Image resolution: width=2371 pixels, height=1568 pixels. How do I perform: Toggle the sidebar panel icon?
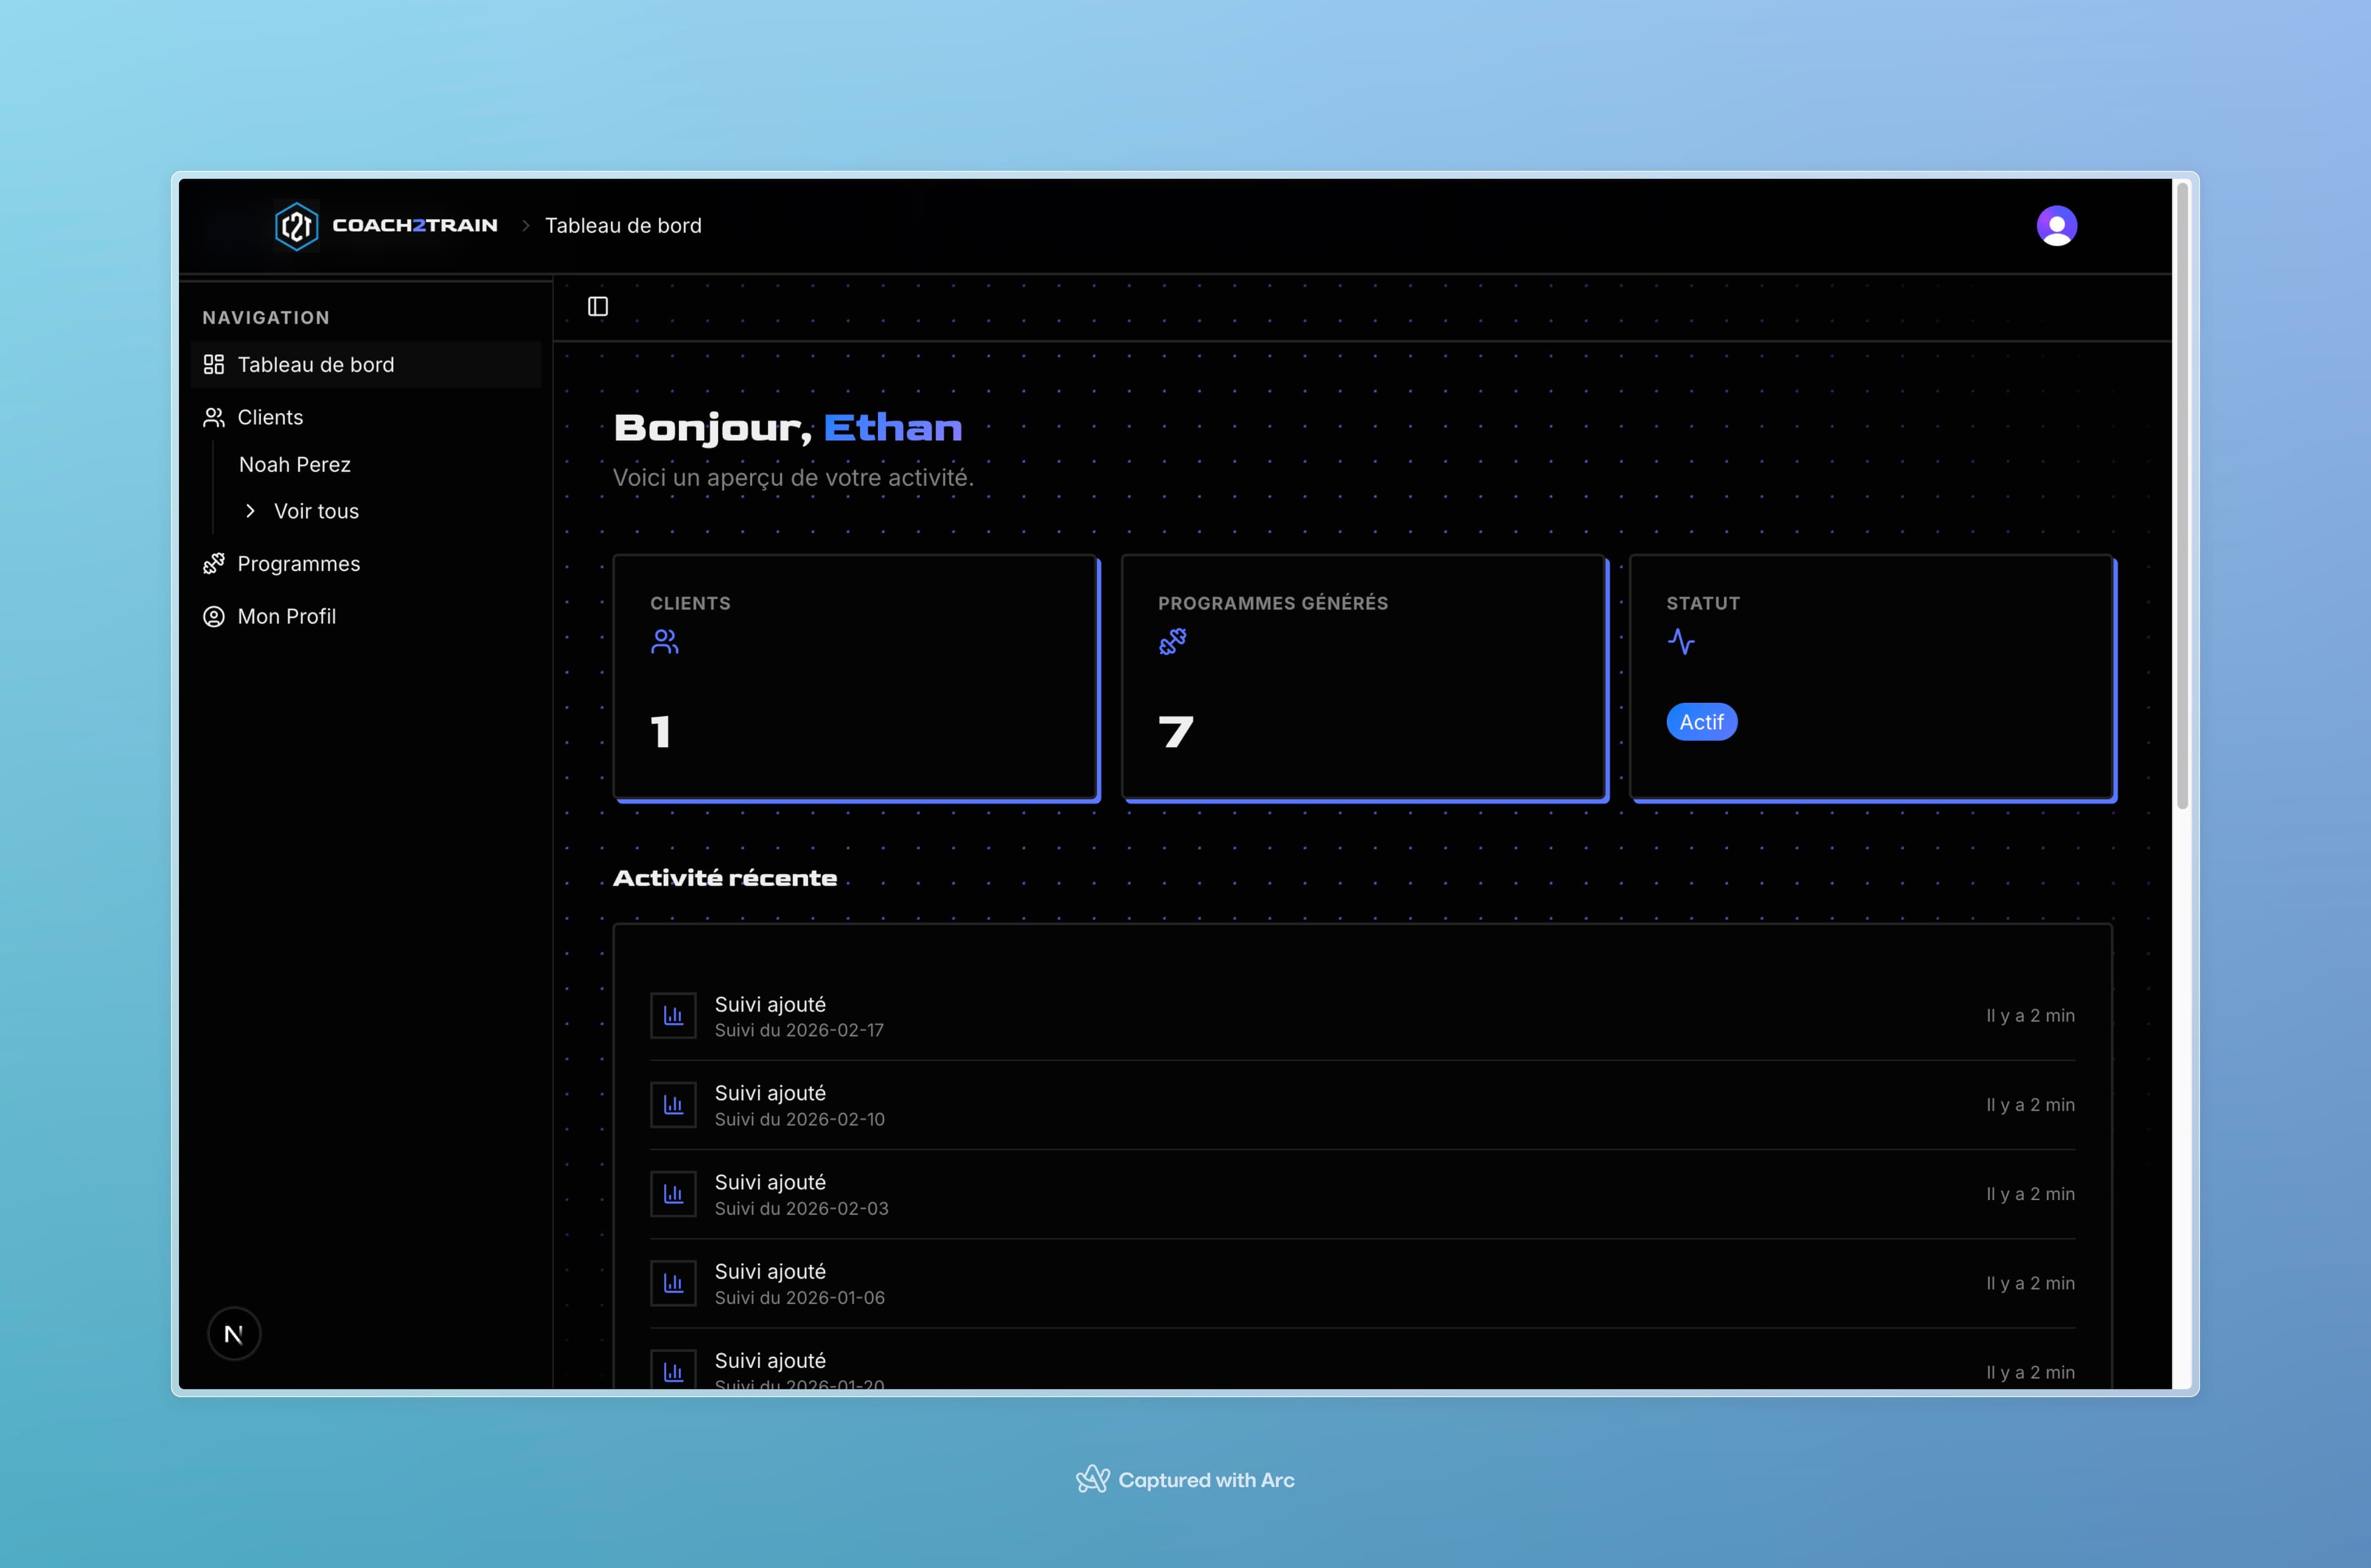point(598,307)
